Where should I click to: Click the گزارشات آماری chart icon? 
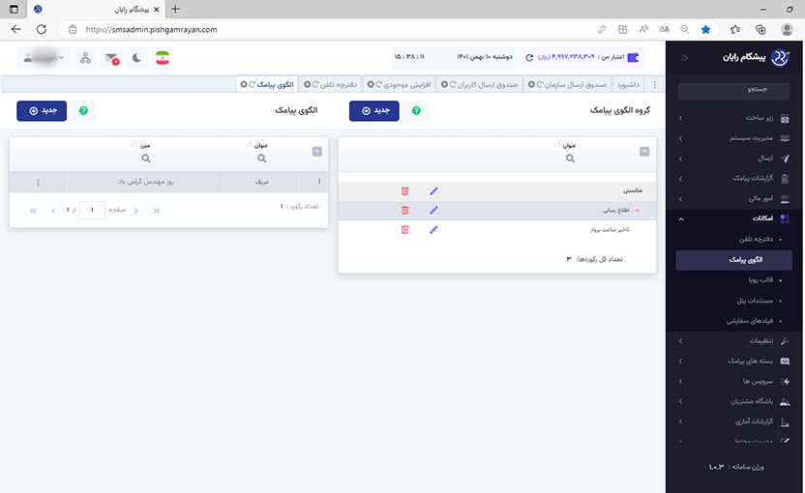pos(785,421)
